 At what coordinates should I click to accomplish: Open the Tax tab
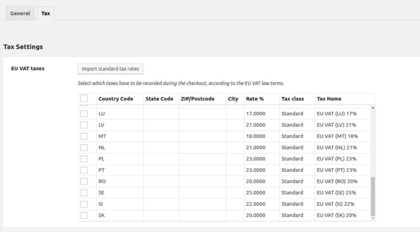(x=45, y=13)
